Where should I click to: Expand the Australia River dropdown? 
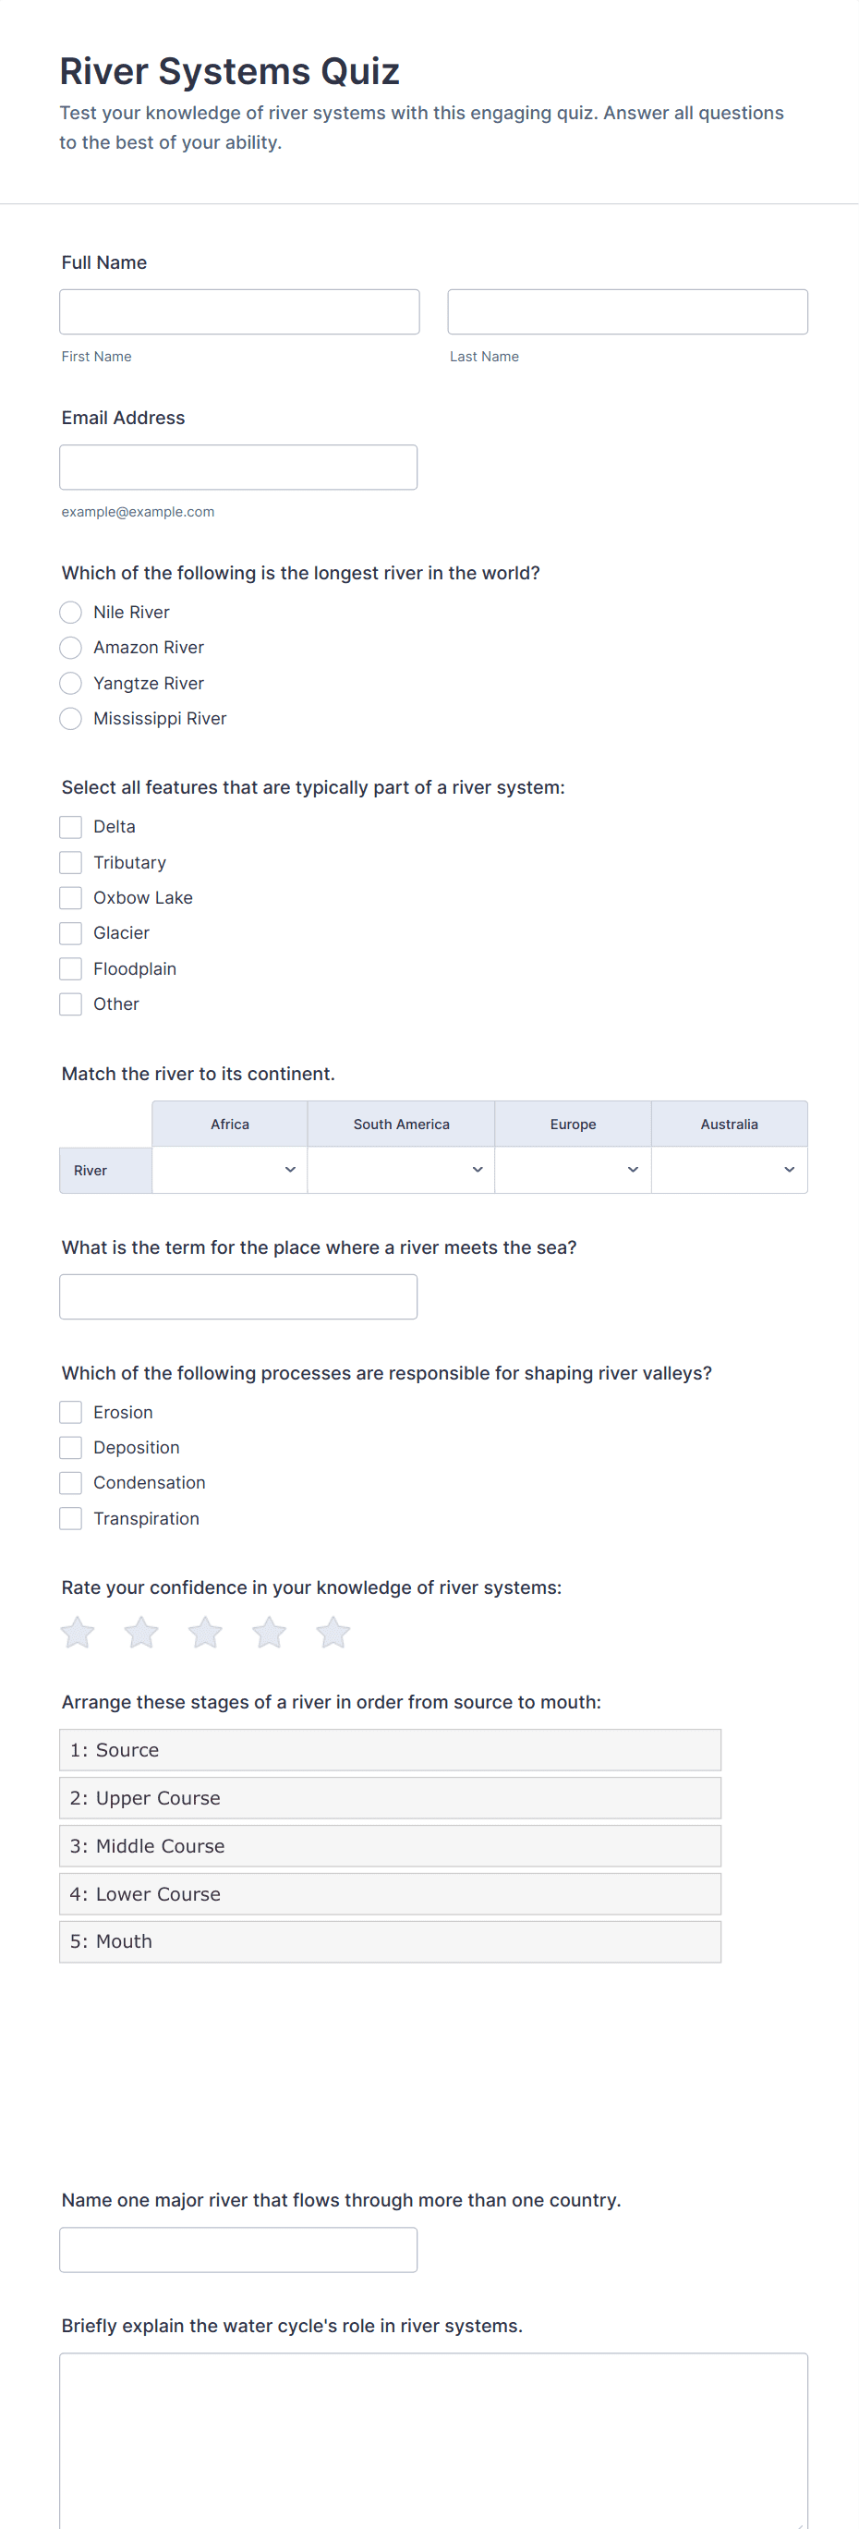point(730,1170)
